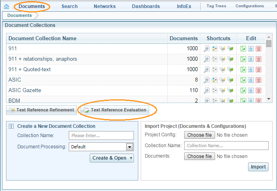Expand the Create & Open button arrow
This screenshot has width=277, height=191.
pyautogui.click(x=131, y=158)
